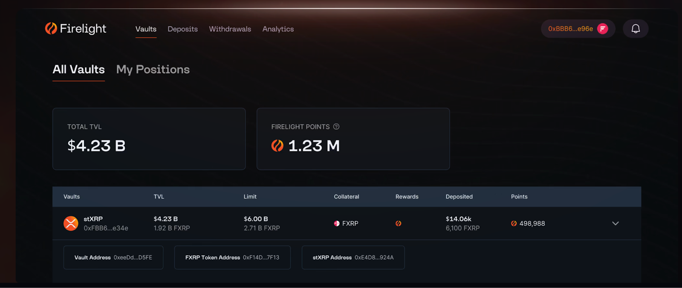Click the 2.71 B FXRP limit value
682x288 pixels.
(262, 228)
